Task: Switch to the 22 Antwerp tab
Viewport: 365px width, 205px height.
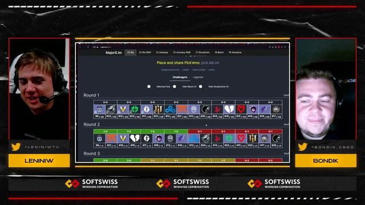Action: pyautogui.click(x=162, y=52)
